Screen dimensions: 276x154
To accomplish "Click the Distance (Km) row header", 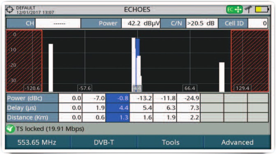I will (x=32, y=117).
